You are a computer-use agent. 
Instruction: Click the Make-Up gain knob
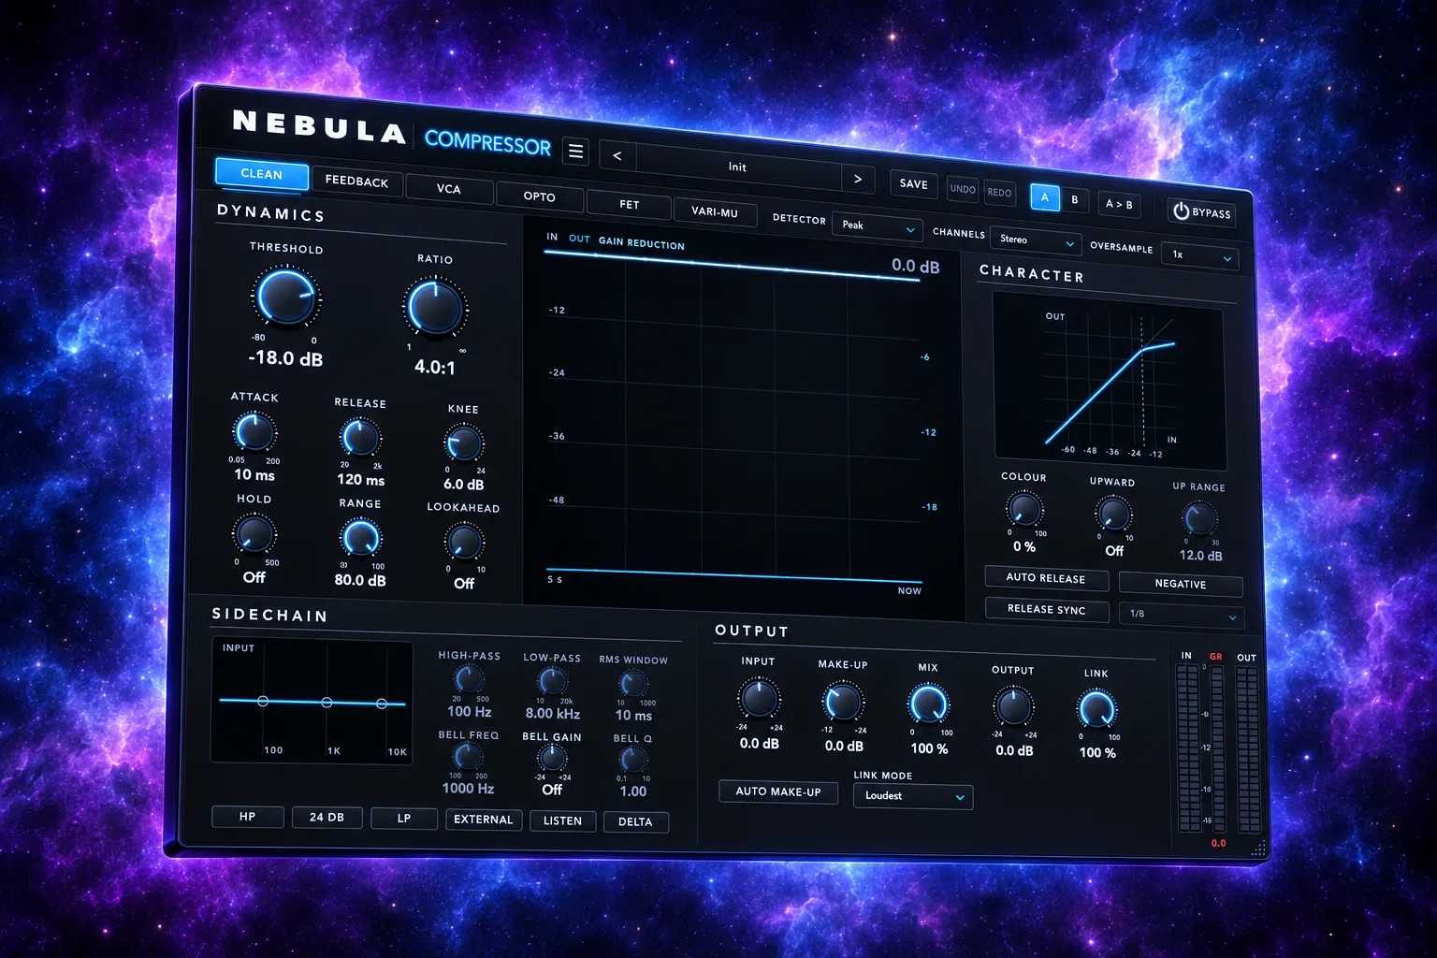point(843,703)
